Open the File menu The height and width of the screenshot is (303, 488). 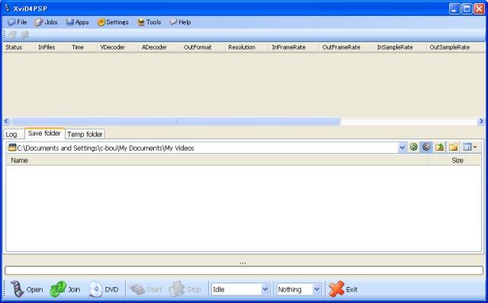(x=18, y=22)
